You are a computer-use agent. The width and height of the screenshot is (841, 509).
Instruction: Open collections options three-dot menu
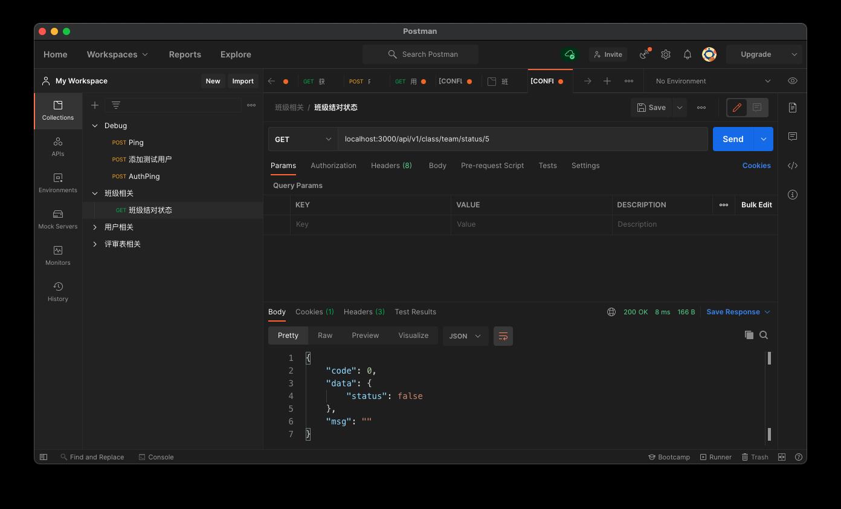(251, 105)
